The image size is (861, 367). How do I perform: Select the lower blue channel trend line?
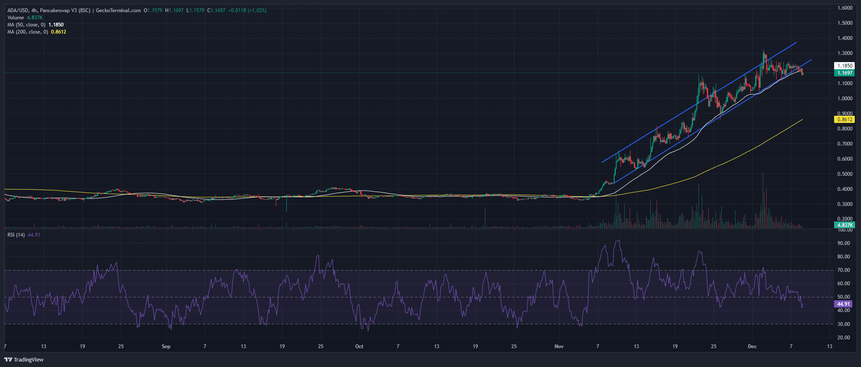point(712,121)
